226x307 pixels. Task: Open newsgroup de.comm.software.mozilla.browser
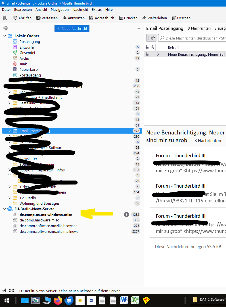72,226
